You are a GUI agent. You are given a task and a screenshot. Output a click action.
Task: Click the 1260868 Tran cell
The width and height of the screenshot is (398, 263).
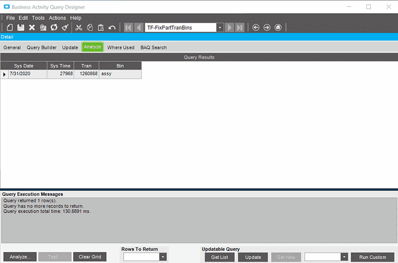click(x=87, y=74)
